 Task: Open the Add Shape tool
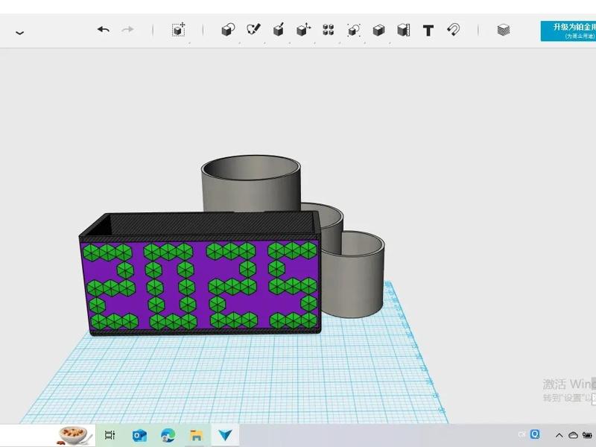pos(179,28)
